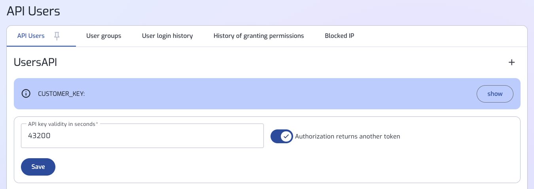Pin the API Users tab
The image size is (534, 189).
click(57, 36)
